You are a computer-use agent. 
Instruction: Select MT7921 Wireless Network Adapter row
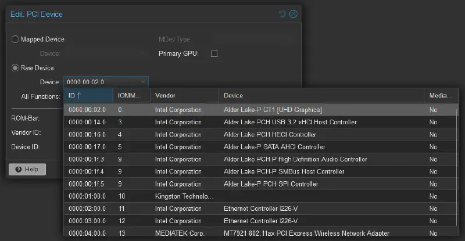306,233
